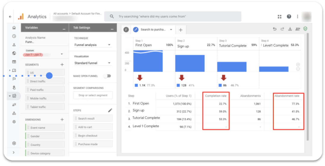Click the All accounts breadcrumb link
The height and width of the screenshot is (166, 325).
(60, 14)
